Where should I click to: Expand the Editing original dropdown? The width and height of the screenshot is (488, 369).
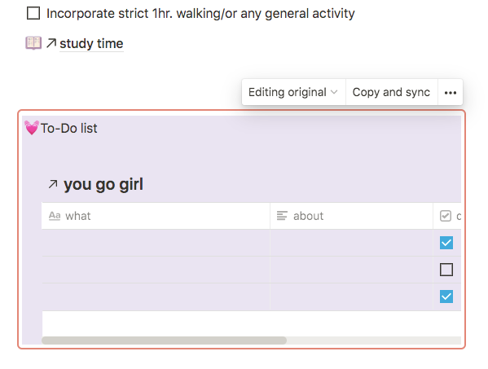tap(293, 92)
